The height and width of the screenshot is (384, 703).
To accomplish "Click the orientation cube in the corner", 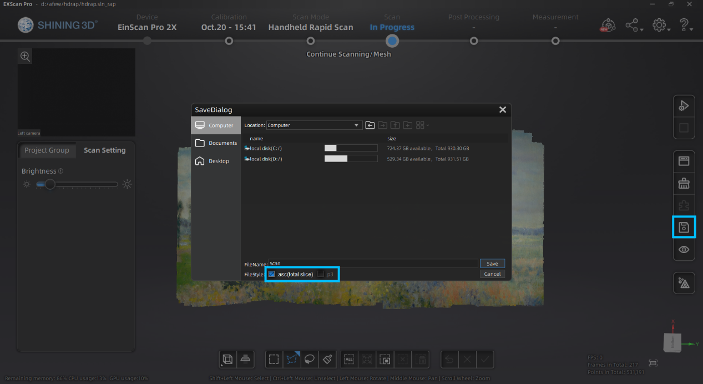I will tap(672, 342).
